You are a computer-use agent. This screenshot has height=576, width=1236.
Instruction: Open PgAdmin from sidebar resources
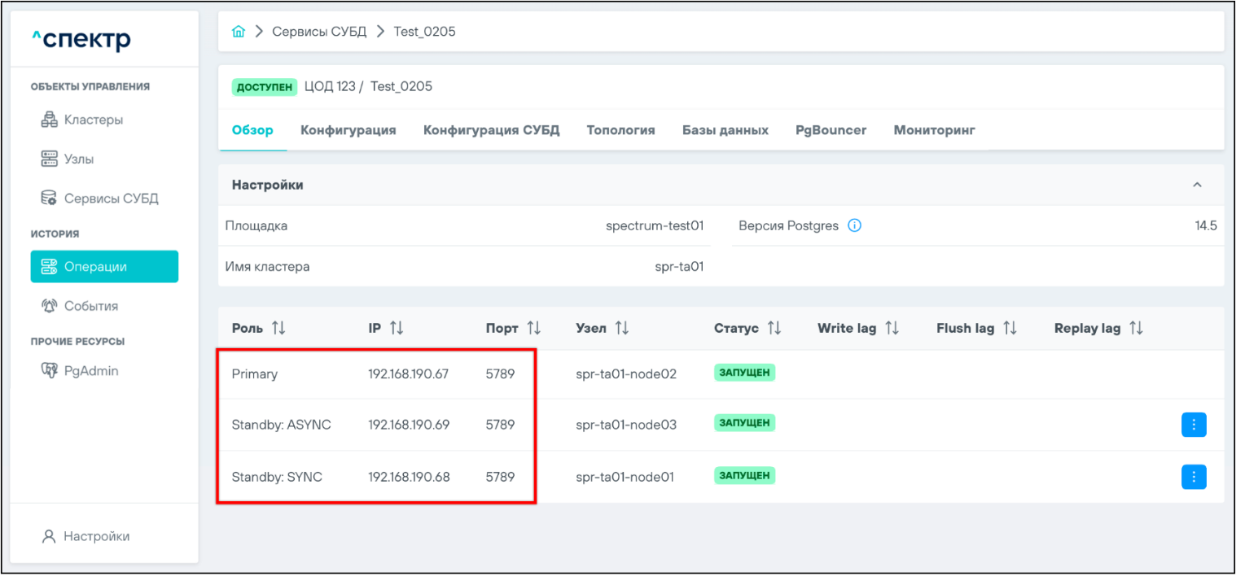tap(90, 371)
